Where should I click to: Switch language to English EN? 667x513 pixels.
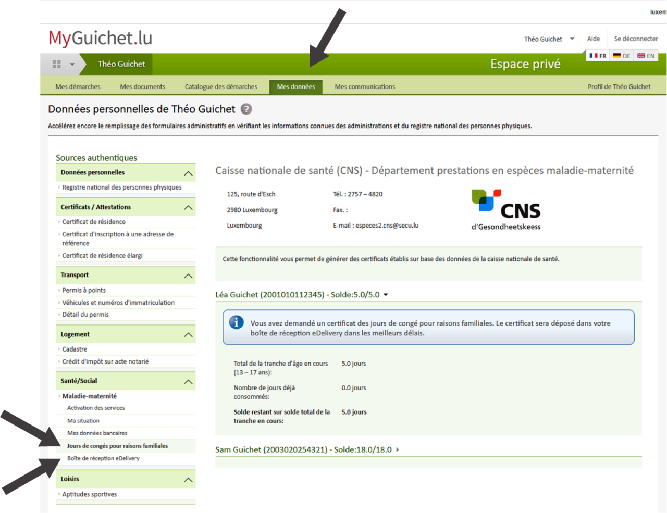(646, 56)
